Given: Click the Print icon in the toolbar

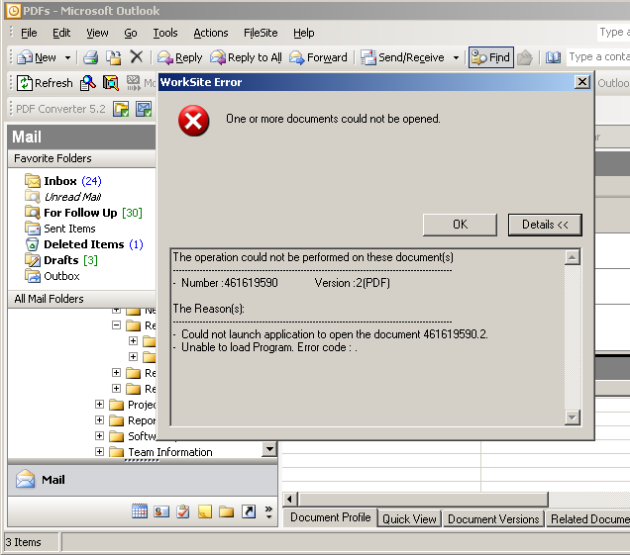Looking at the screenshot, I should pos(91,57).
